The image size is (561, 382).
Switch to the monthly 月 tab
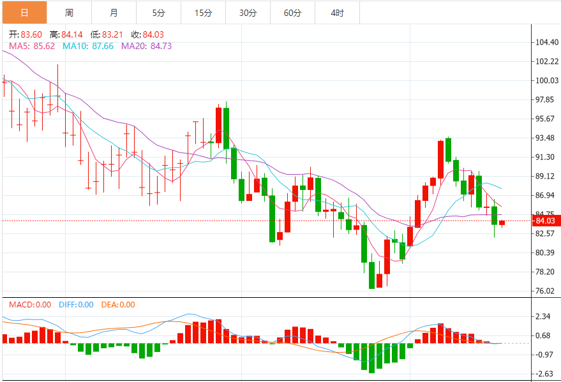114,13
